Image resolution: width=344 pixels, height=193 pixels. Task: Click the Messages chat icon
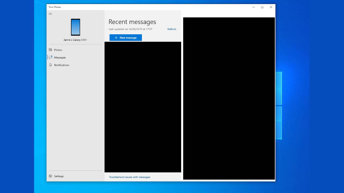tap(50, 57)
